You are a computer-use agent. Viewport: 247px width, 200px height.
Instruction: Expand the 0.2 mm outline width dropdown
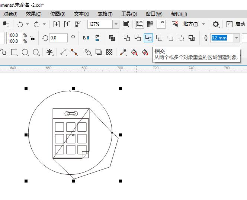pyautogui.click(x=236, y=38)
